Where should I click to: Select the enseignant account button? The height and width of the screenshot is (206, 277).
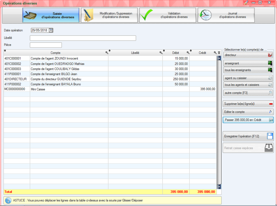tap(248, 63)
